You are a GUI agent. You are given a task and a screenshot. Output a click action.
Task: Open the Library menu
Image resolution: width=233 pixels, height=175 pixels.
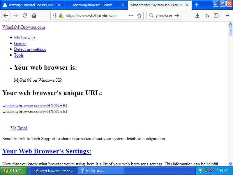207,15
